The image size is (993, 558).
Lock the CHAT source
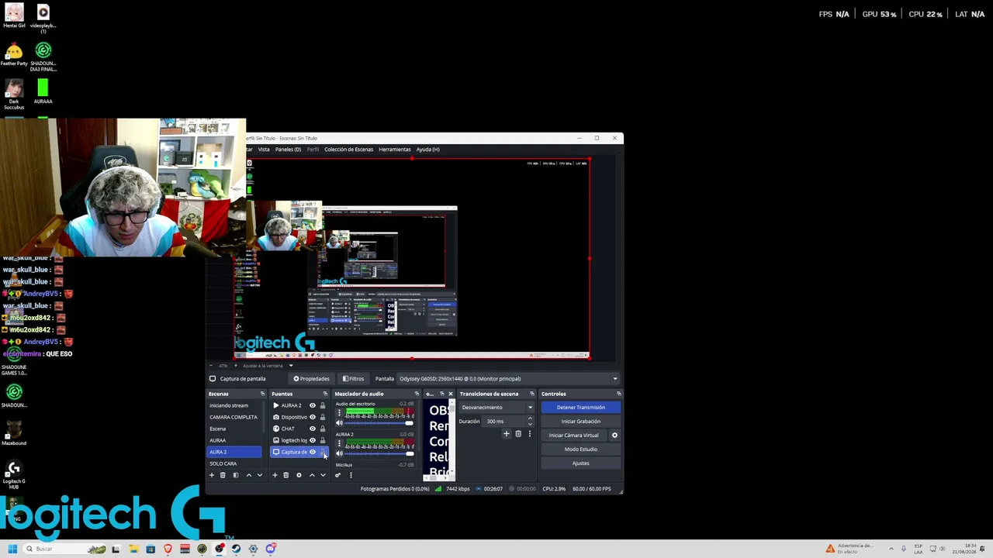[x=323, y=429]
